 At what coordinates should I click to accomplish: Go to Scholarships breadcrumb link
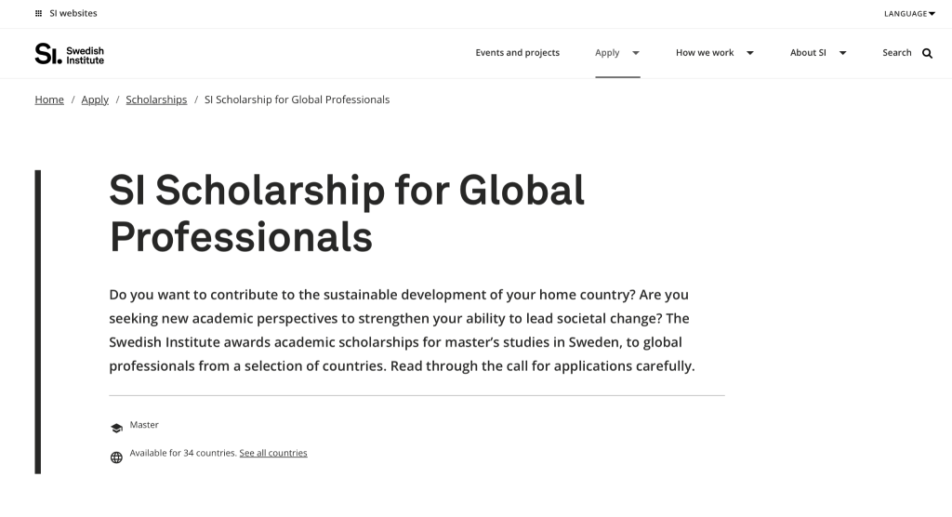pyautogui.click(x=156, y=99)
